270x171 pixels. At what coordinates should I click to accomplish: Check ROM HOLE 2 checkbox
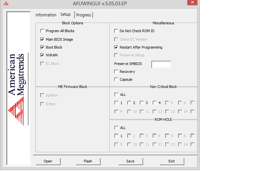click(x=129, y=136)
